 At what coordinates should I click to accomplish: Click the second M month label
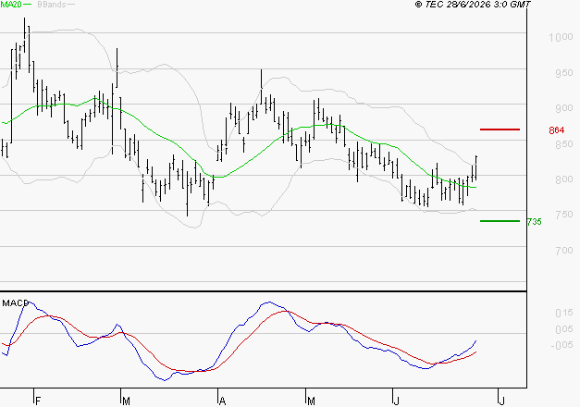pos(311,401)
